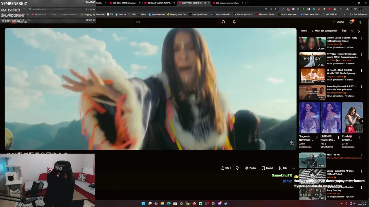The height and width of the screenshot is (207, 369).
Task: Launch Firefox from the taskbar
Action: click(194, 204)
